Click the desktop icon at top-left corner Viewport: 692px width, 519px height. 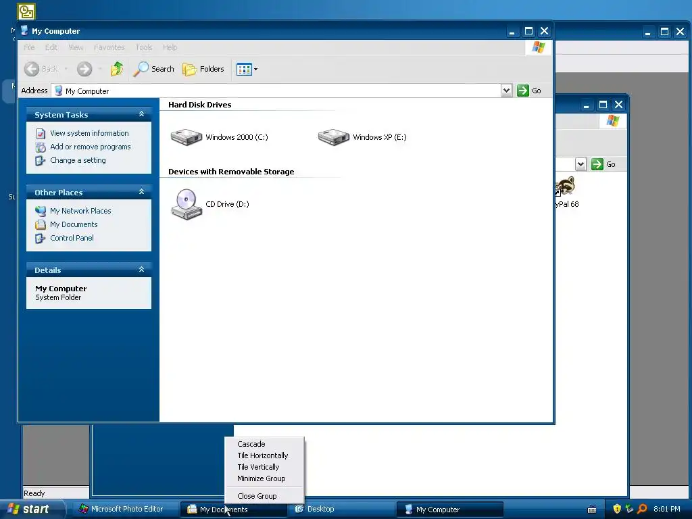[26, 11]
